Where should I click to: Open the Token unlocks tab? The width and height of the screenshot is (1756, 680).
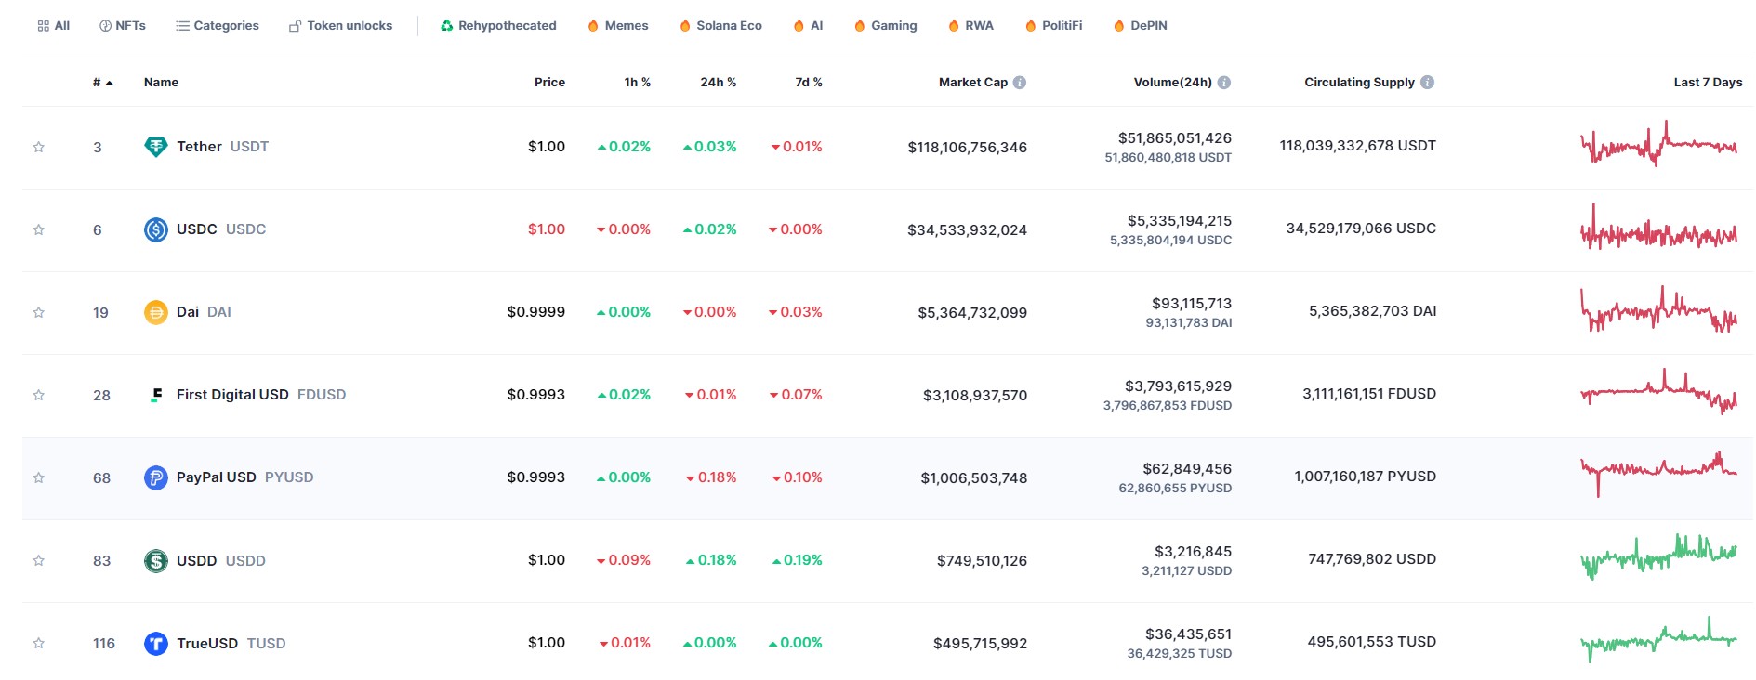tap(340, 26)
